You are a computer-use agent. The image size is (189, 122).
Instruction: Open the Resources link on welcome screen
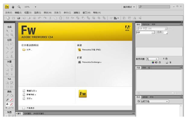point(27,99)
